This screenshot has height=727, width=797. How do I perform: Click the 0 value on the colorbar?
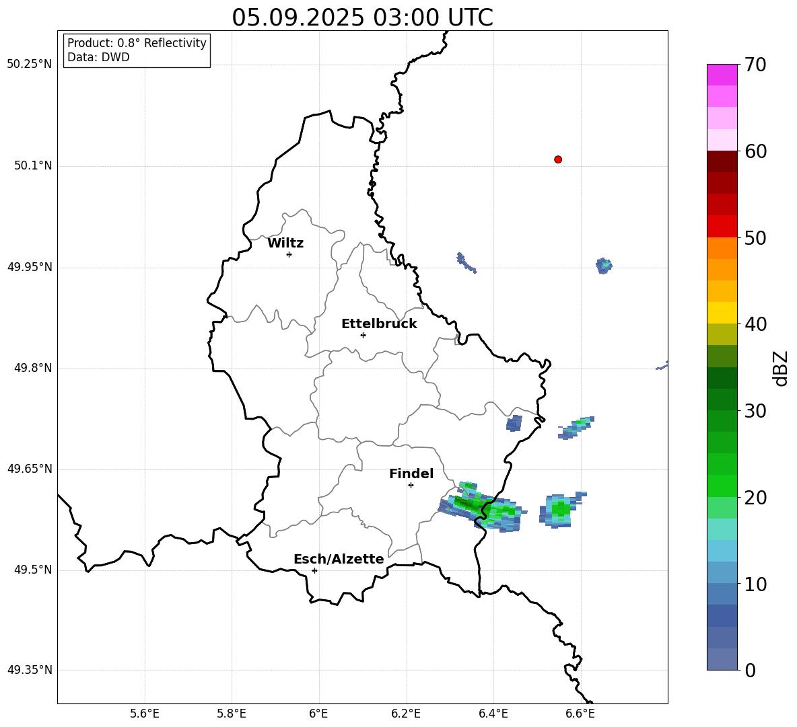coord(751,670)
